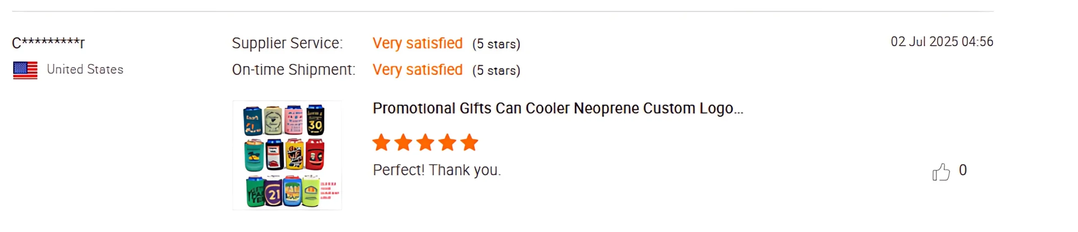Click the fifth orange rating star
The width and height of the screenshot is (1078, 232).
(x=469, y=143)
